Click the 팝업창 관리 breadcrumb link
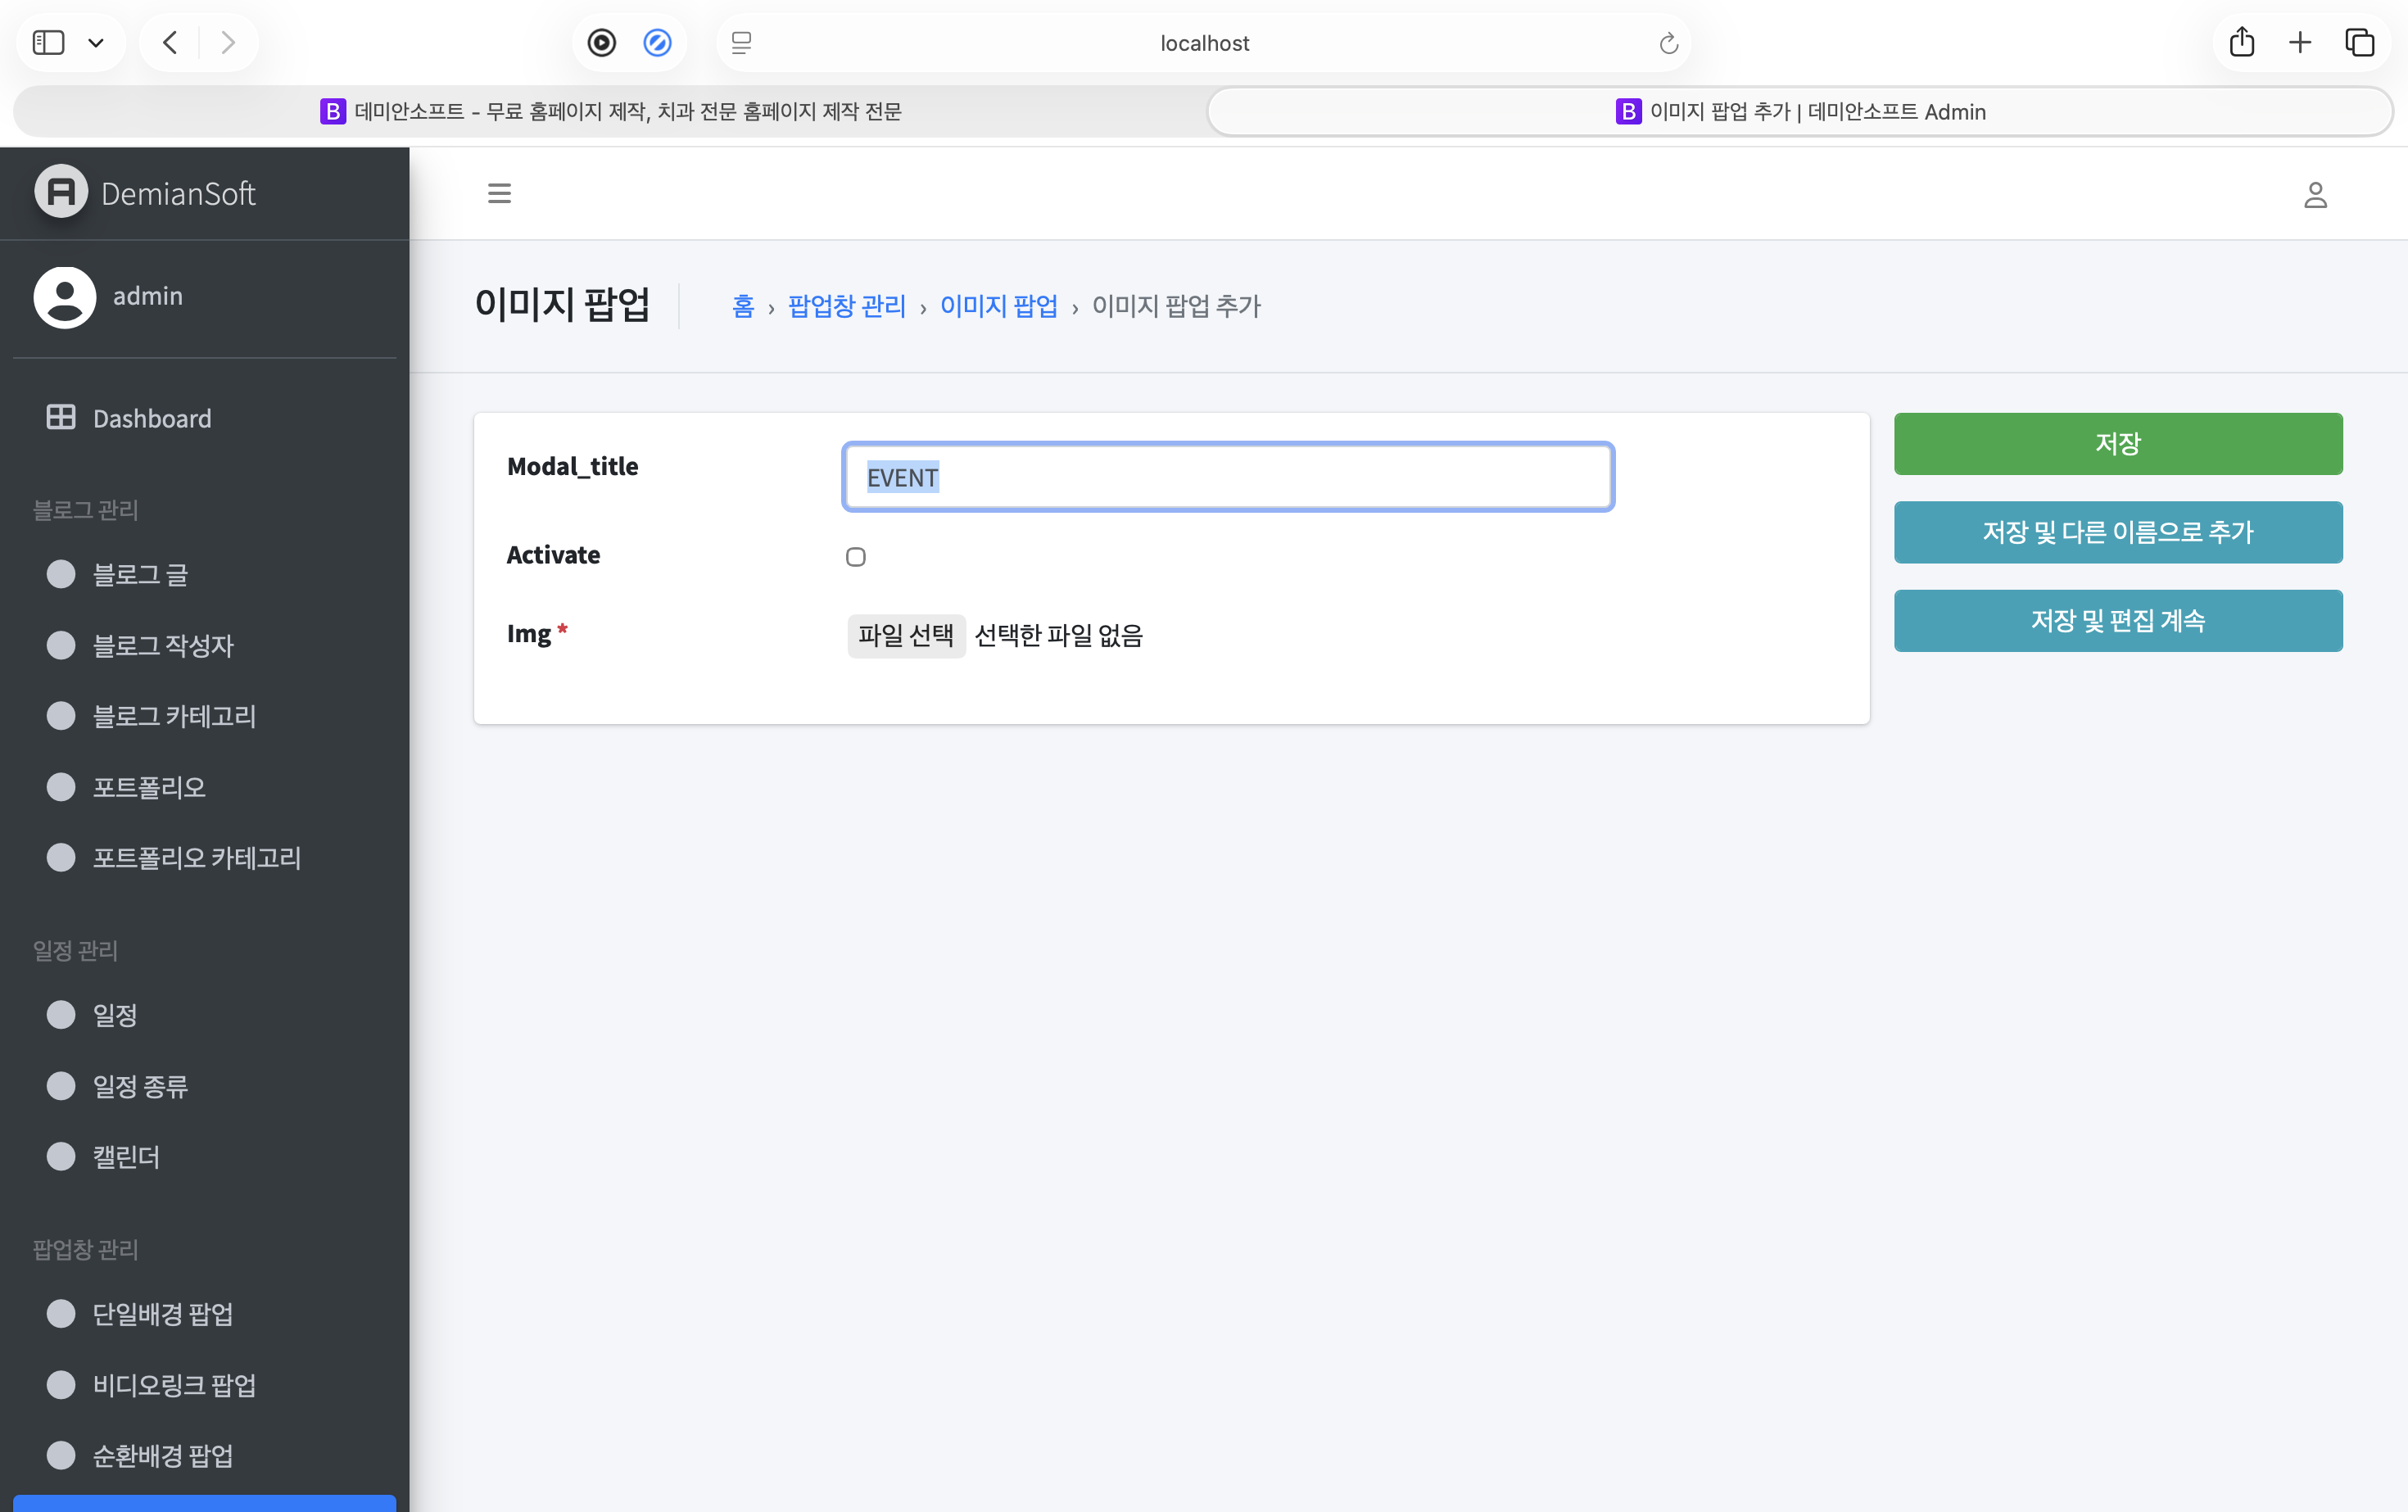Viewport: 2408px width, 1512px height. click(x=846, y=306)
